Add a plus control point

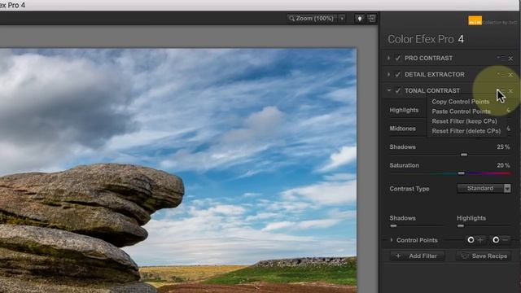(x=475, y=239)
